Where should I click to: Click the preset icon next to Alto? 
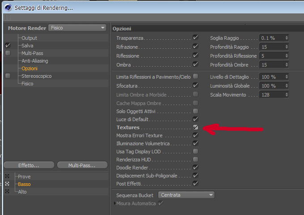(x=7, y=191)
